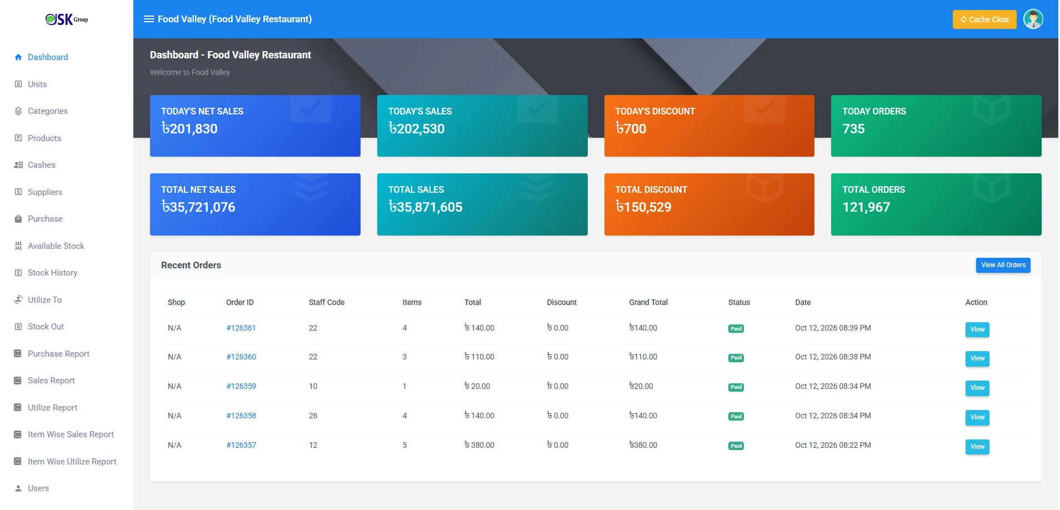View details of order #126361

click(x=977, y=329)
